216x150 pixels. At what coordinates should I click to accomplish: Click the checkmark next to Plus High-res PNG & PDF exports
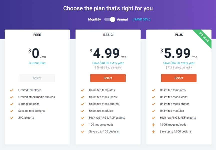[153, 118]
